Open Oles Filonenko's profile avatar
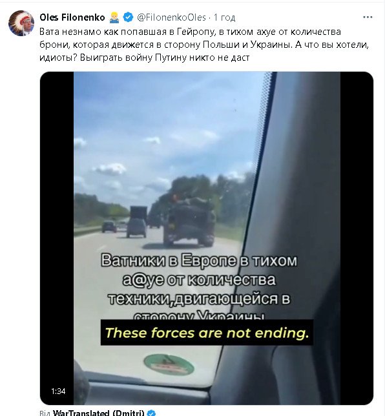 (x=21, y=23)
